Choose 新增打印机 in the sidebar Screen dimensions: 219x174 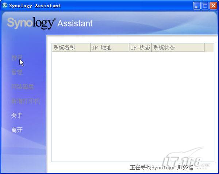(26, 101)
